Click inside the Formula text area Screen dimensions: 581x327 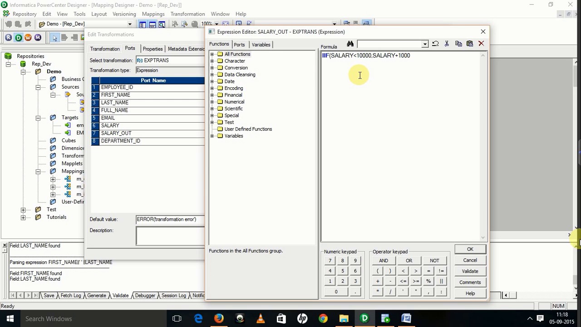(x=400, y=146)
